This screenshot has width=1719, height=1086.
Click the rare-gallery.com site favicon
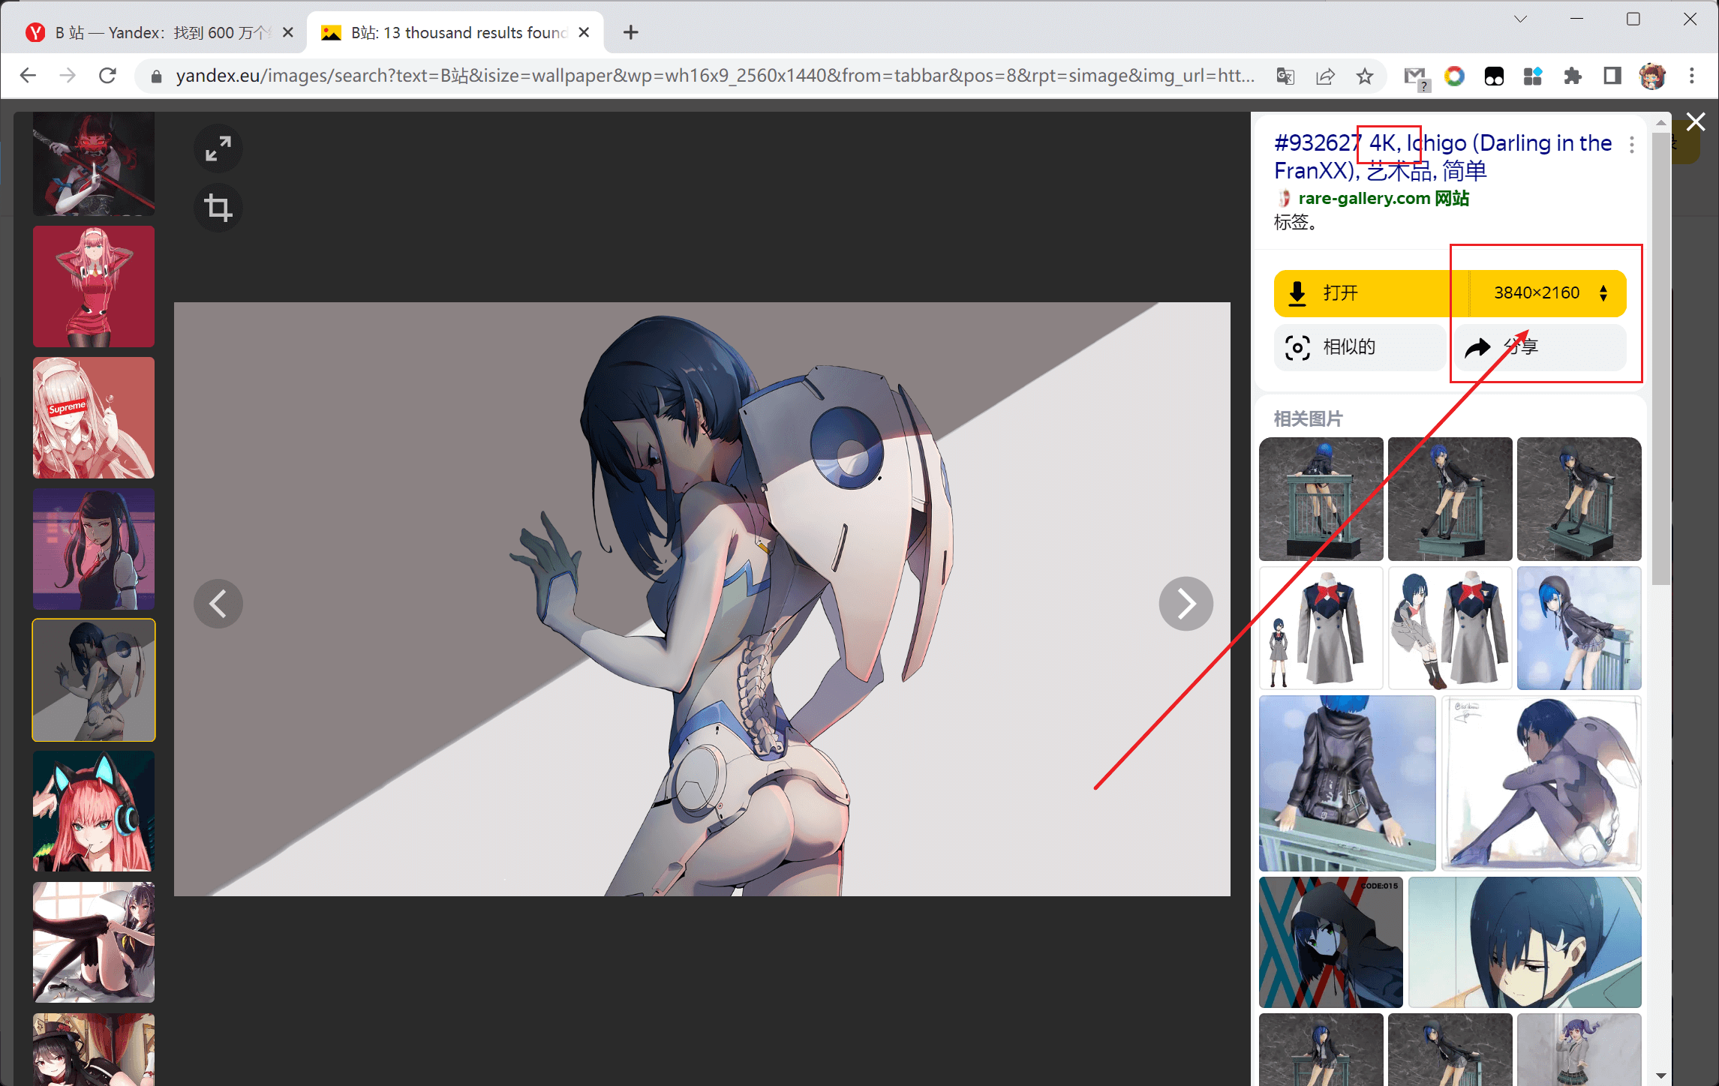1283,198
